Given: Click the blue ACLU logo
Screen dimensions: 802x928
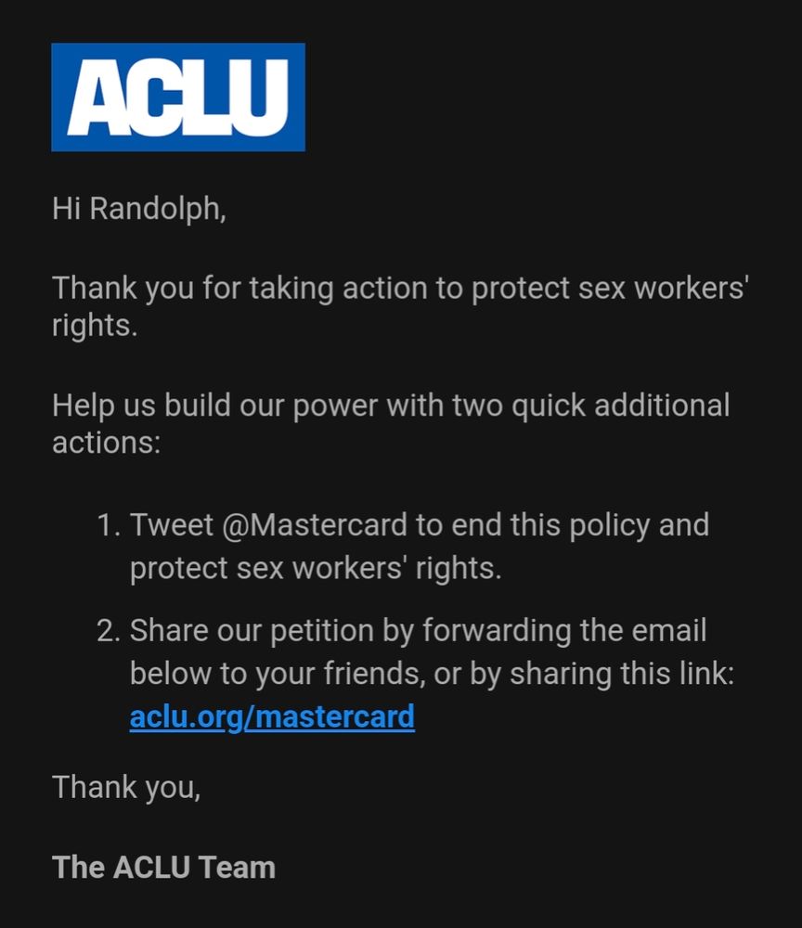Looking at the screenshot, I should (x=178, y=97).
